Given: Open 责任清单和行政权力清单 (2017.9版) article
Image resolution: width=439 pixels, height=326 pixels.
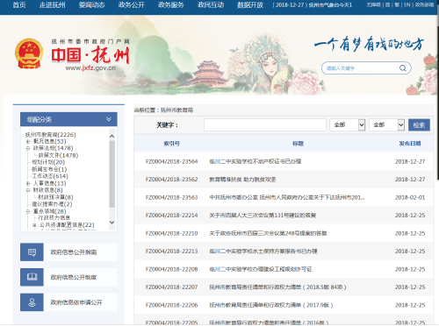Looking at the screenshot, I should [271, 305].
